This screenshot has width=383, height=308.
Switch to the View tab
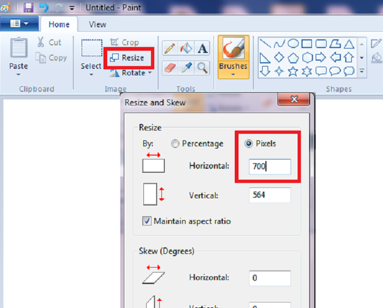(97, 24)
